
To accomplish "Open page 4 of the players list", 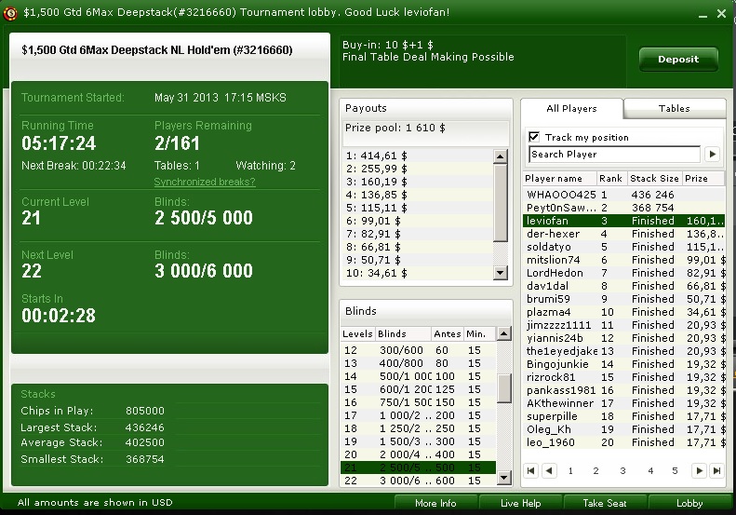I will click(650, 471).
